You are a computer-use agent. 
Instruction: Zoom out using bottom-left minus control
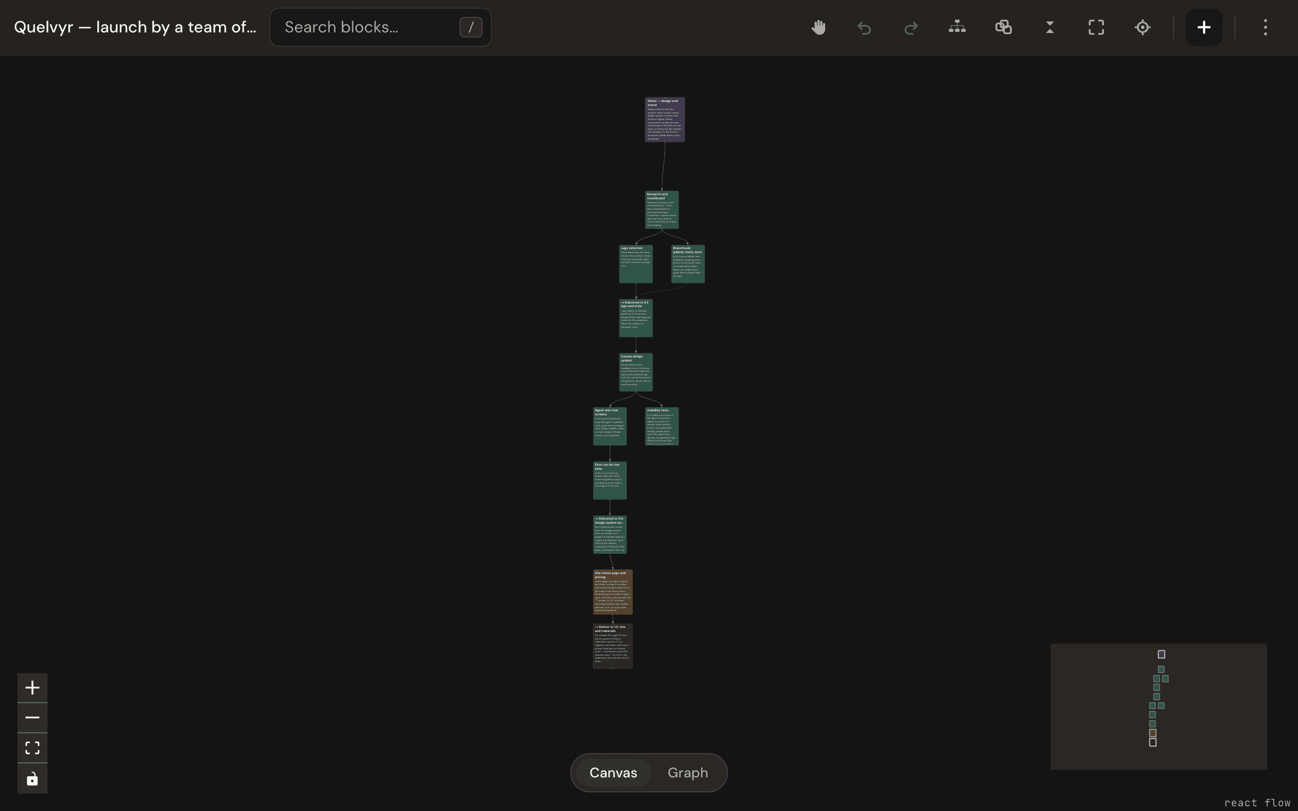pyautogui.click(x=32, y=718)
